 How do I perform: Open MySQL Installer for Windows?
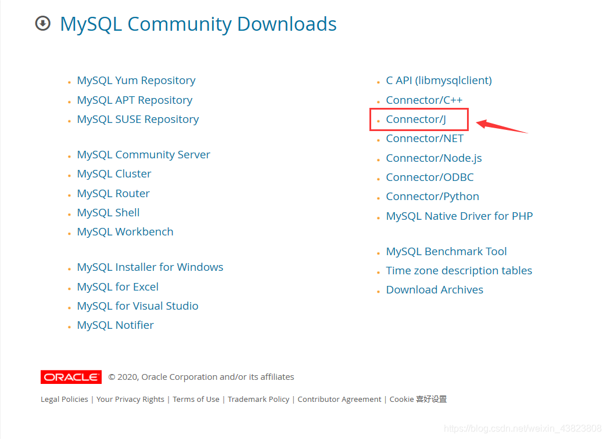pos(150,267)
